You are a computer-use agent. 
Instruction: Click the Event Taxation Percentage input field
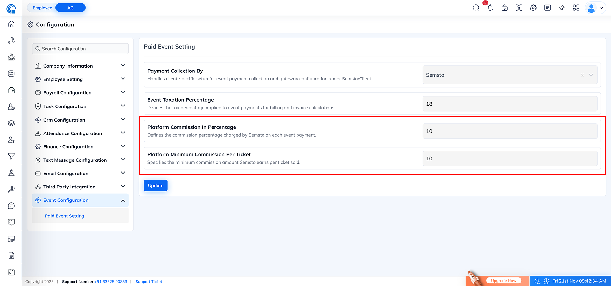click(509, 104)
